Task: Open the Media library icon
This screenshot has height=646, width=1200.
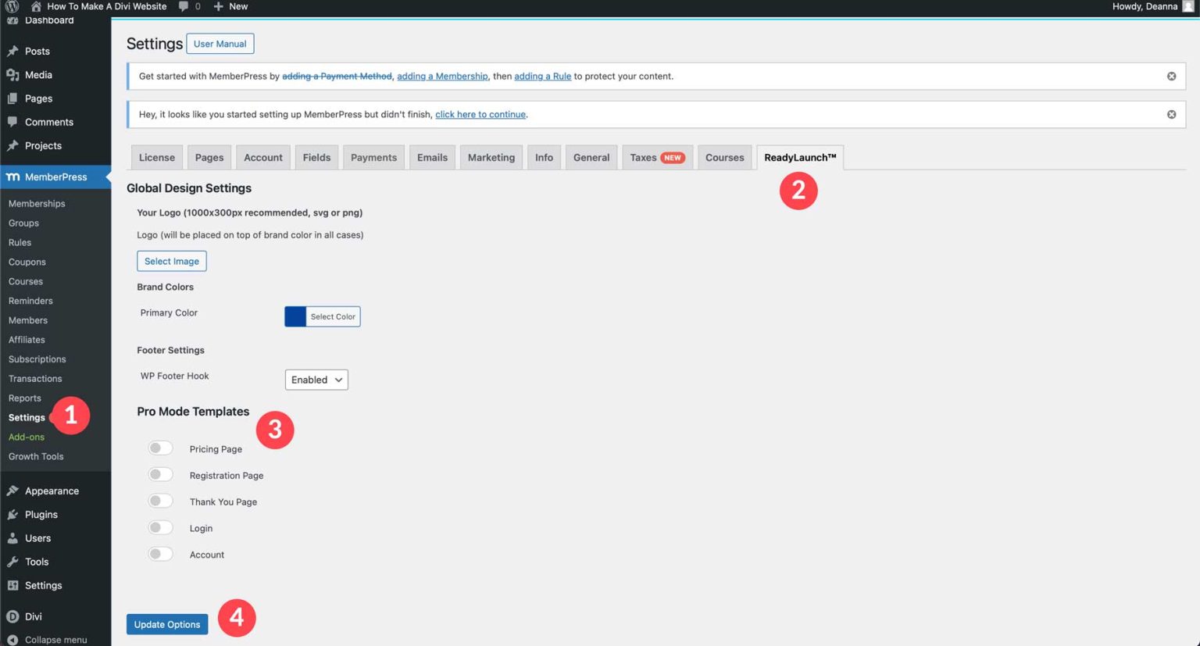Action: point(12,74)
